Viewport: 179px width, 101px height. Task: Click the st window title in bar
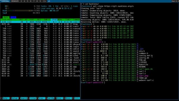coord(49,1)
